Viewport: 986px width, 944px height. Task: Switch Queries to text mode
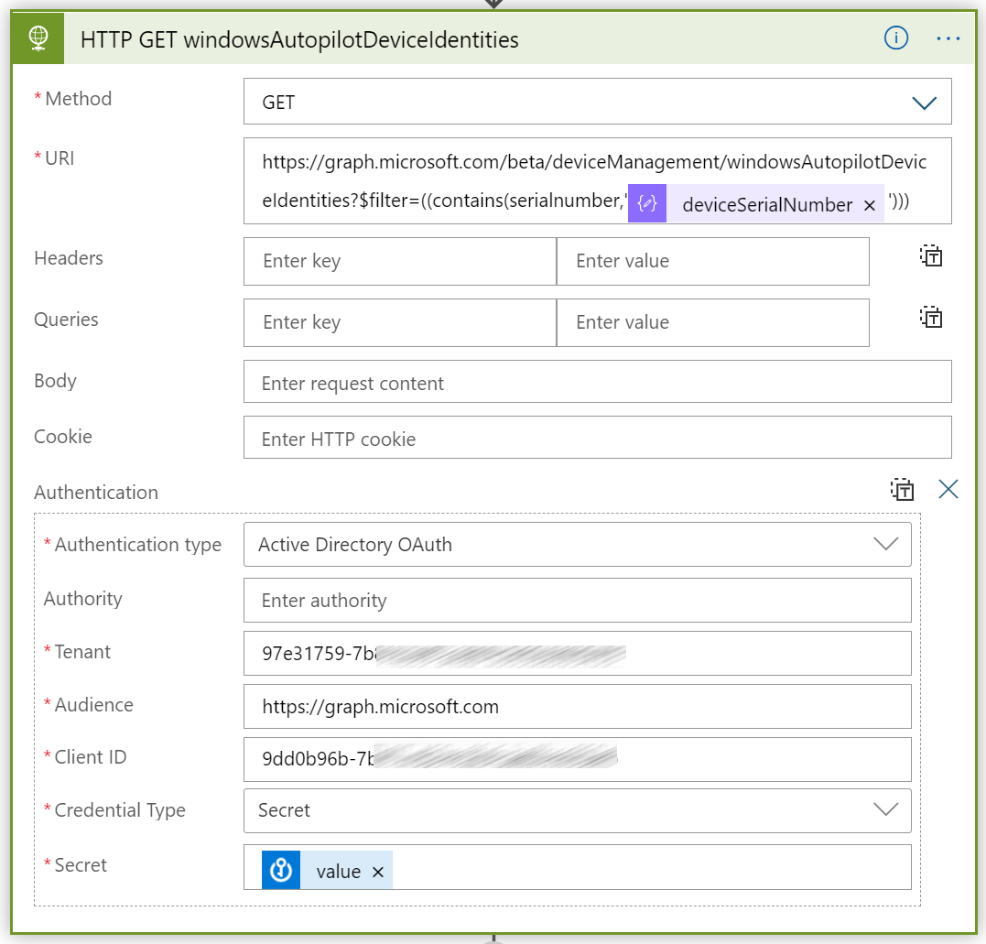coord(930,318)
